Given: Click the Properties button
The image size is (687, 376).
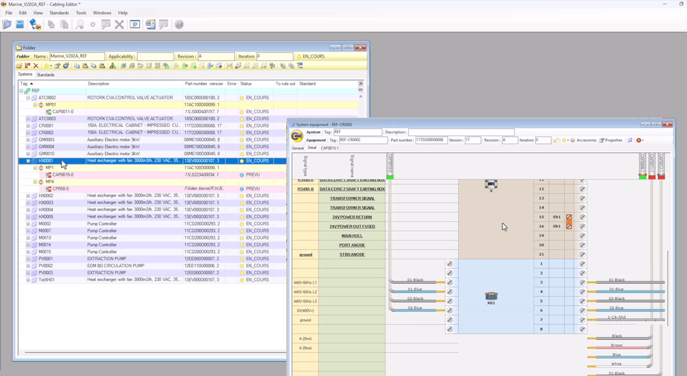Looking at the screenshot, I should 611,140.
